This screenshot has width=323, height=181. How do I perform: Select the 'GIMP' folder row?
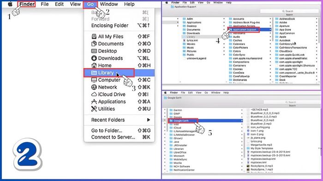pos(177,113)
